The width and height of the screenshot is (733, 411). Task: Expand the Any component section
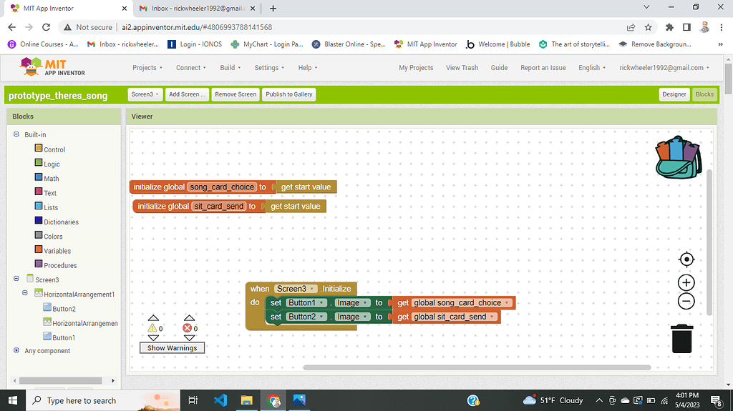click(x=16, y=350)
